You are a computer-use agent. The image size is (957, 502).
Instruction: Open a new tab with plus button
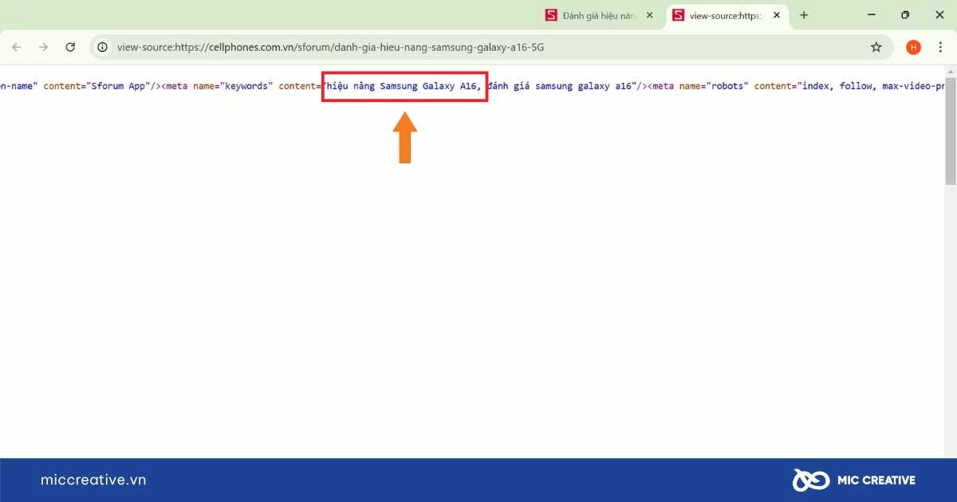pos(804,15)
